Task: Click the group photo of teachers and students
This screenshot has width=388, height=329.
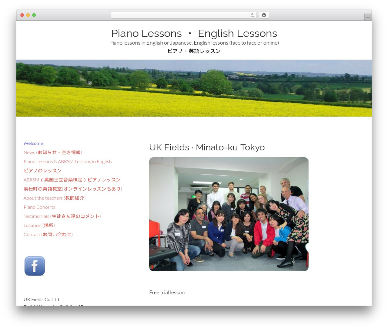Action: [x=229, y=214]
